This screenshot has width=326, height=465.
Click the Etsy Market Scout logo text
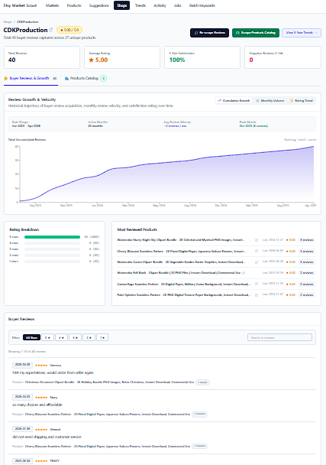point(20,5)
